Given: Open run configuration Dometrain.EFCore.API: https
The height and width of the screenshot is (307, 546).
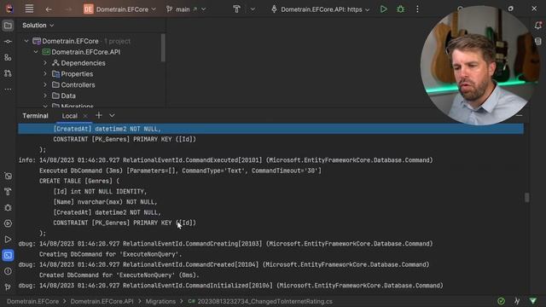Looking at the screenshot, I should (320, 9).
